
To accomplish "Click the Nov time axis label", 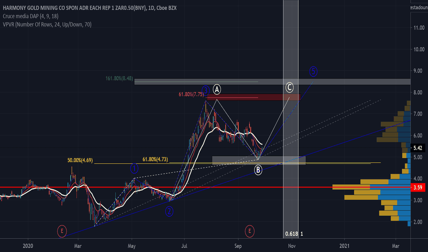I will click(292, 246).
